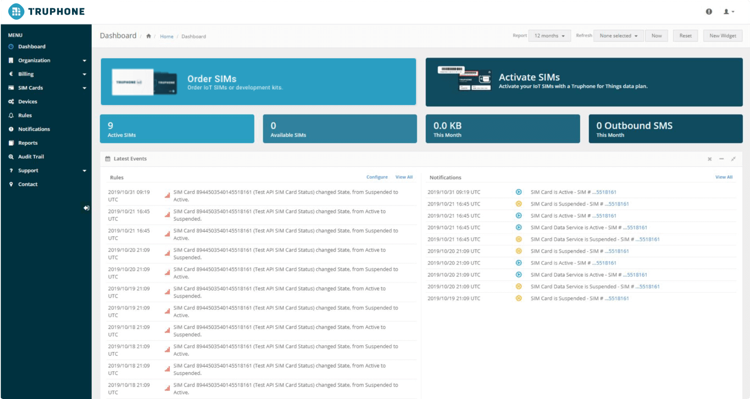Click active status icon for 2019/10/31 notification
The height and width of the screenshot is (399, 750).
519,192
